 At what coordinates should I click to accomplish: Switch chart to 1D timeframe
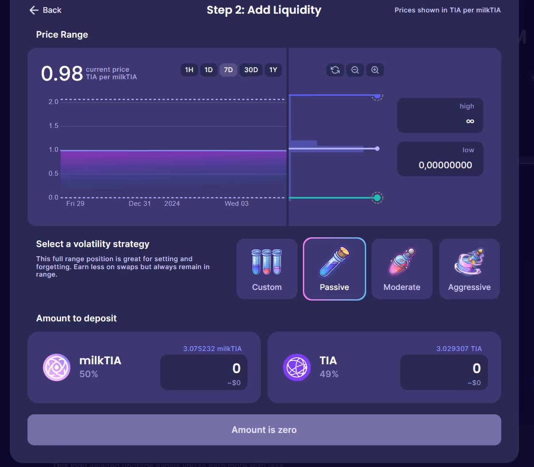[x=209, y=70]
